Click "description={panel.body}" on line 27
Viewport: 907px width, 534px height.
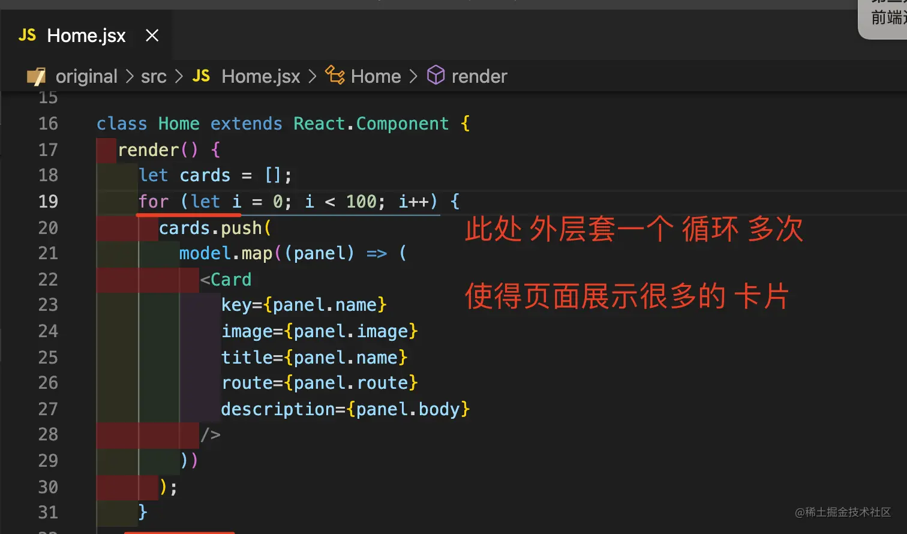[x=345, y=409]
